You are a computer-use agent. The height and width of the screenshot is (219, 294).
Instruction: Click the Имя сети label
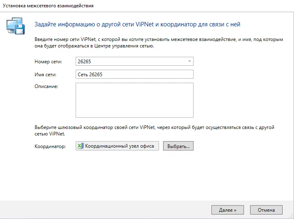(x=46, y=75)
